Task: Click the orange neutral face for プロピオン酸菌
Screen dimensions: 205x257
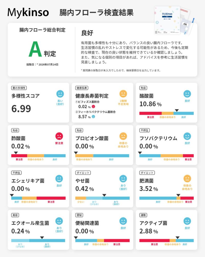Action: point(123,136)
